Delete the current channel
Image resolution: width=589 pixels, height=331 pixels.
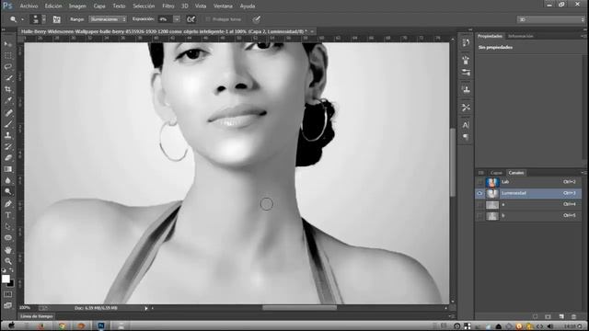pos(573,316)
